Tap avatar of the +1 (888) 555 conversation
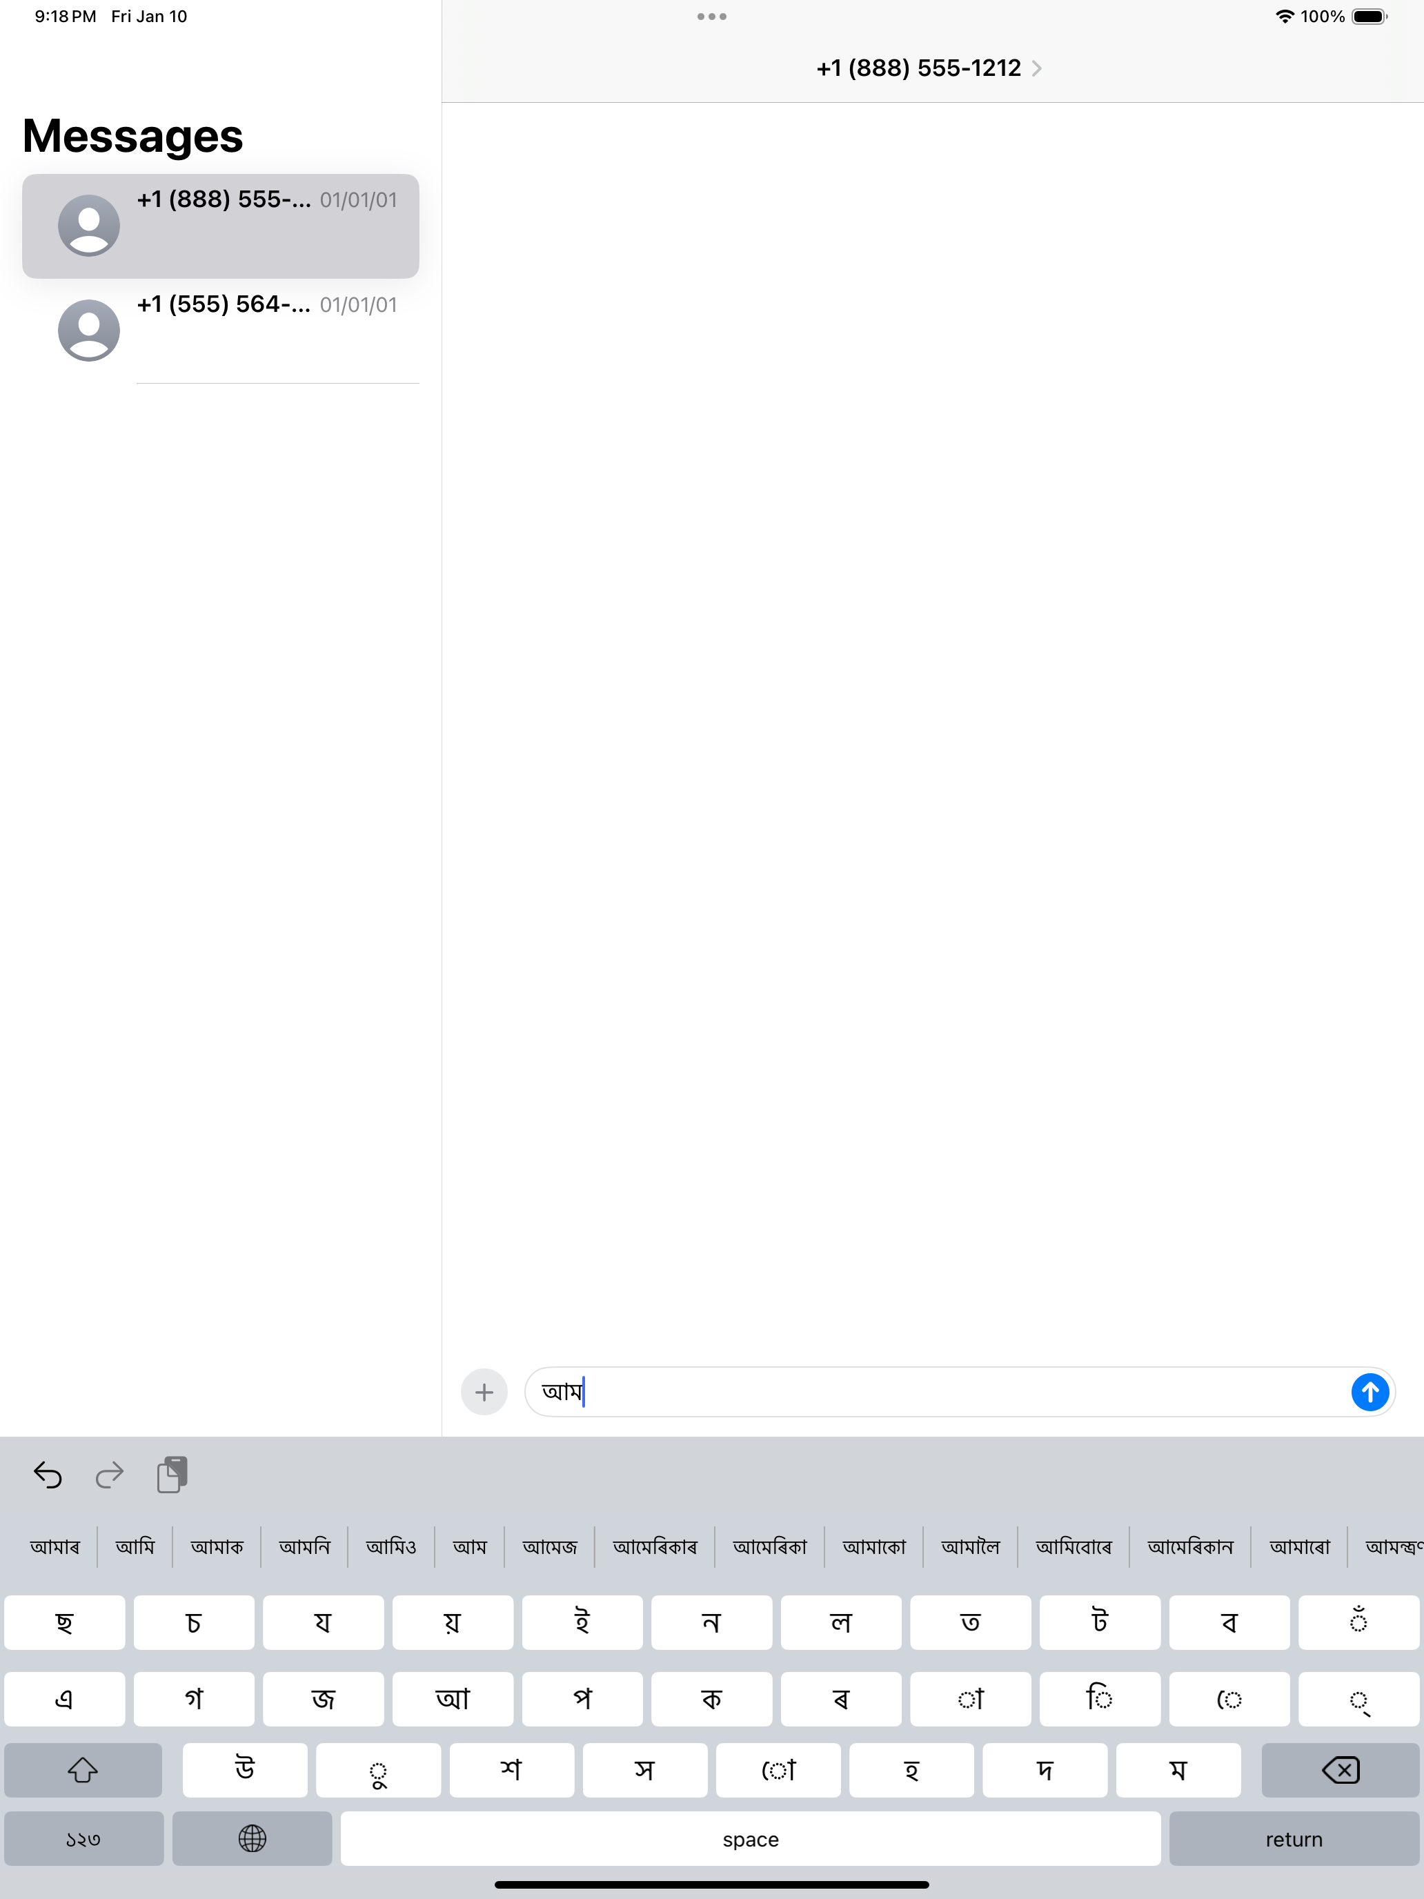Viewport: 1424px width, 1899px height. 88,226
